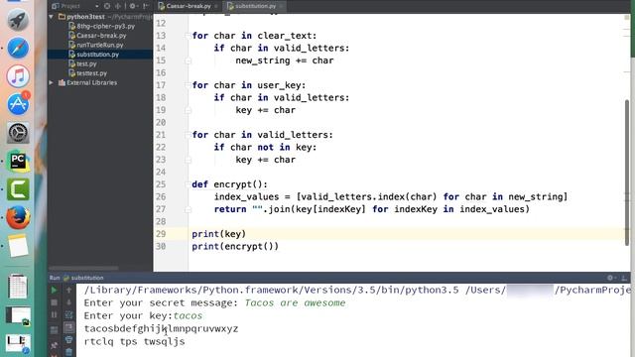635x357 pixels.
Task: Select substitution.py in project tree
Action: click(x=100, y=55)
